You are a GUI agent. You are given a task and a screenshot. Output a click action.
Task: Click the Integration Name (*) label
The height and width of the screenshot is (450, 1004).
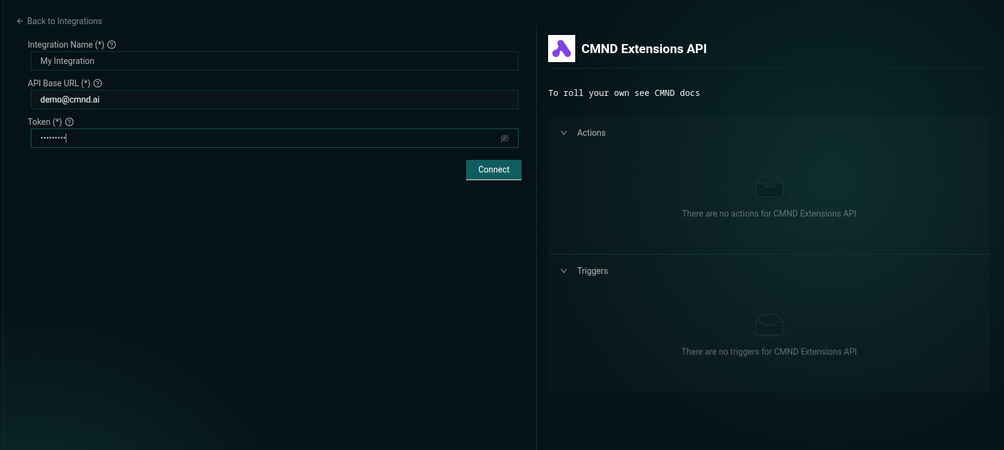click(66, 45)
